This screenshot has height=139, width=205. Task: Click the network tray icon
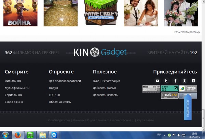coord(184,135)
